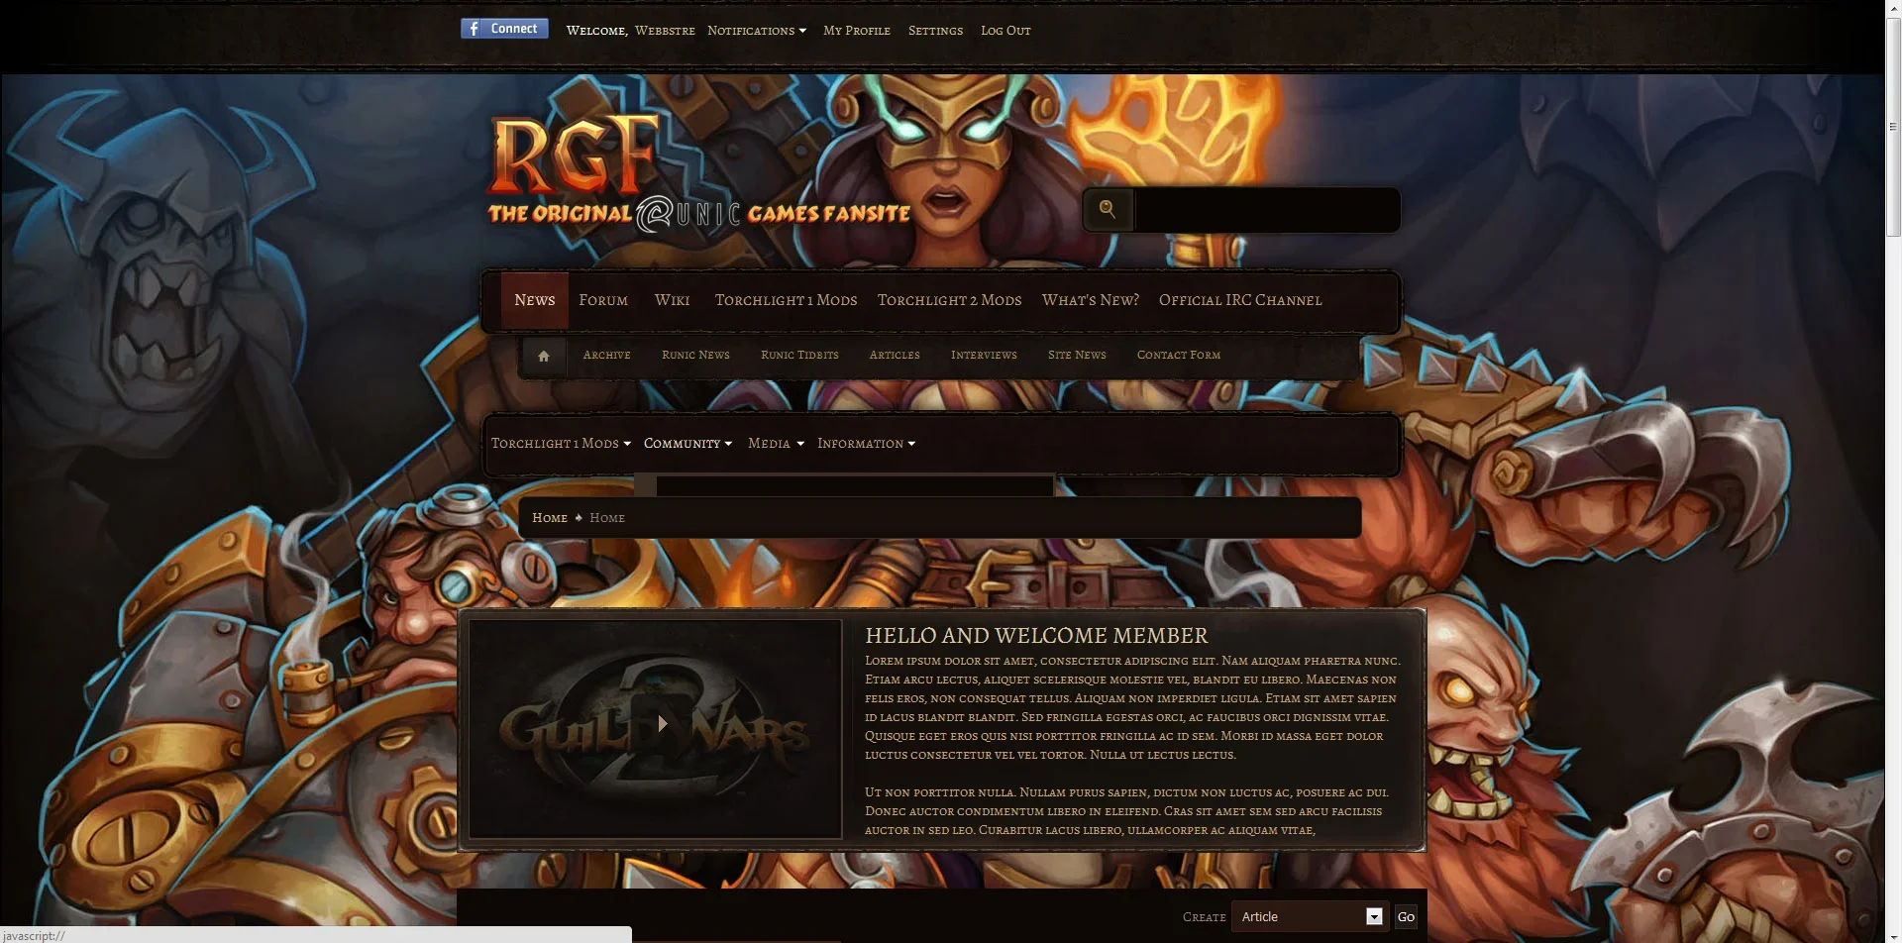Click the Webbstre username link
The width and height of the screenshot is (1902, 943).
point(665,31)
